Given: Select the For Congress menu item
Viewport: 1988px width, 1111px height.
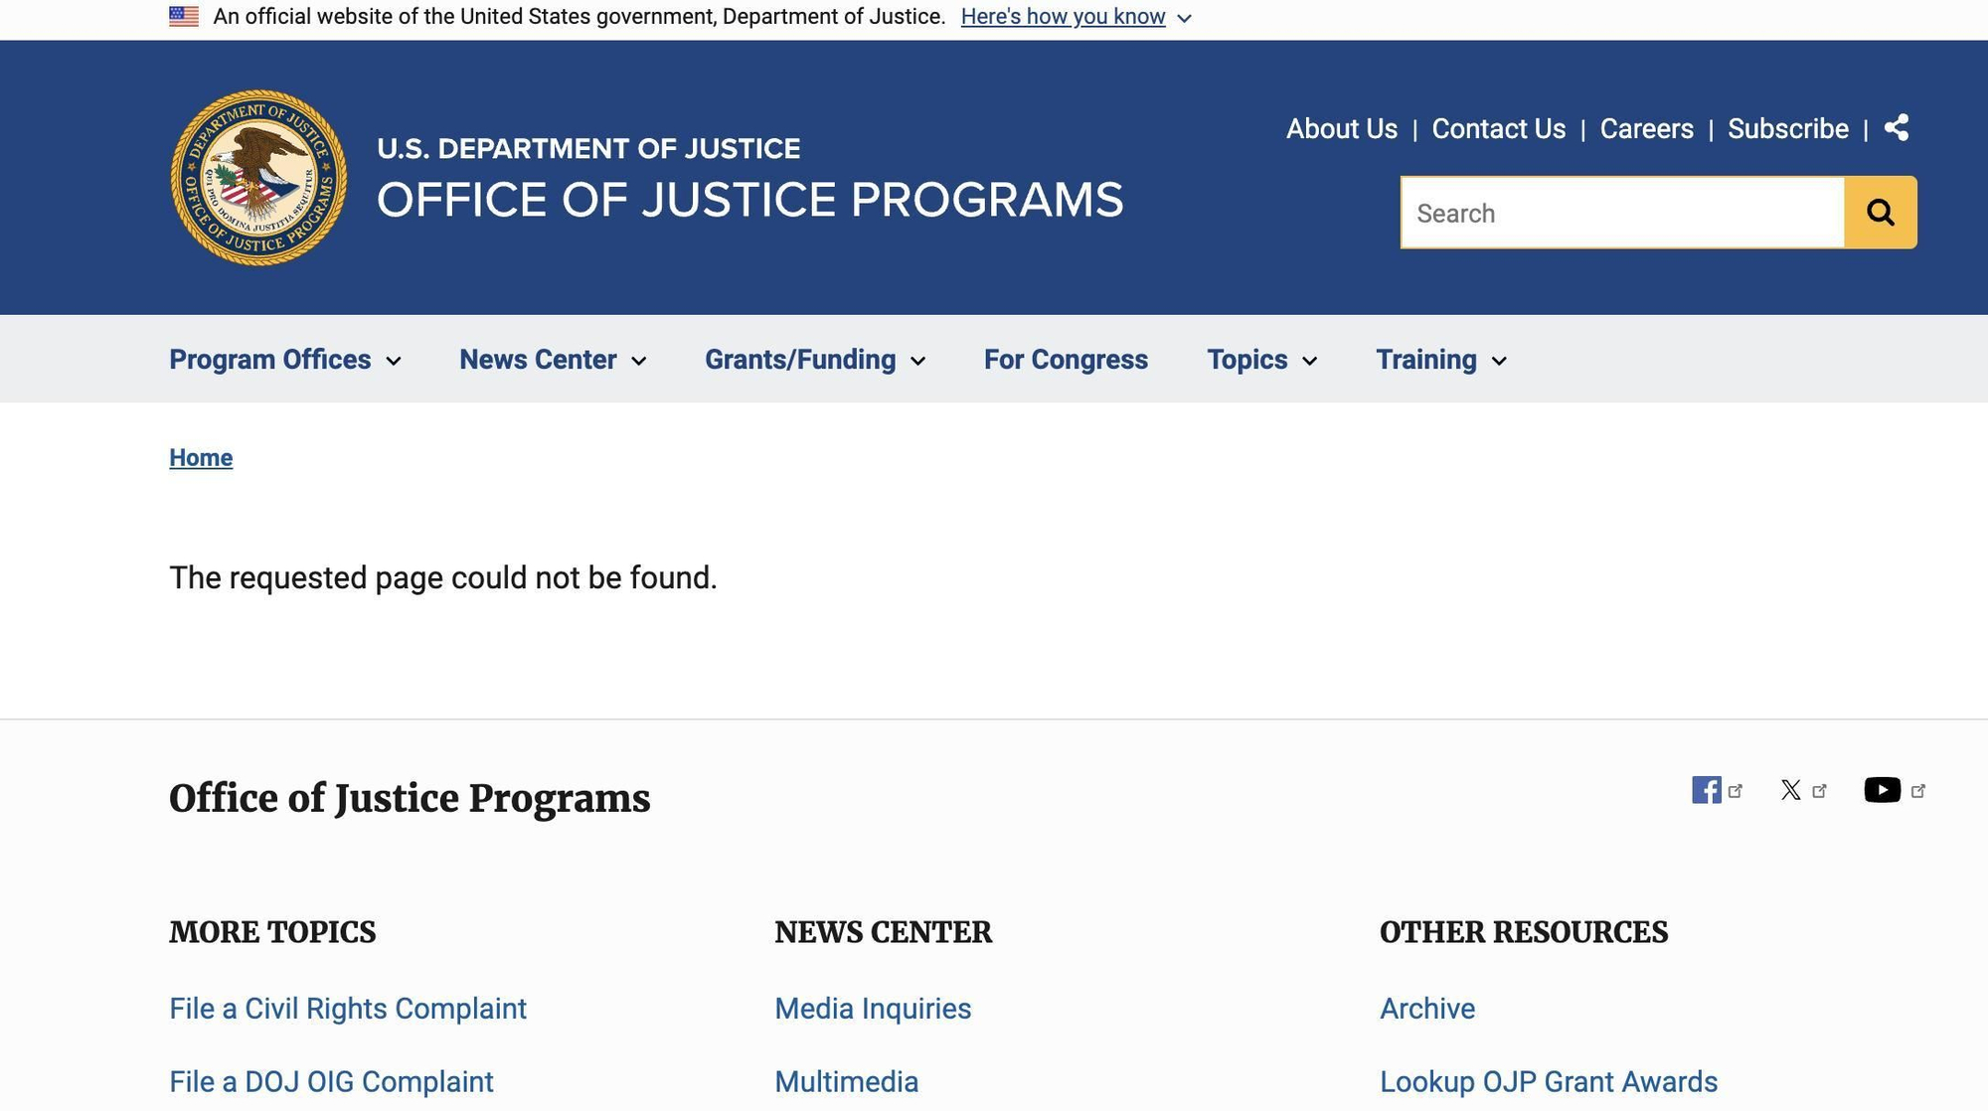Looking at the screenshot, I should pyautogui.click(x=1066, y=360).
